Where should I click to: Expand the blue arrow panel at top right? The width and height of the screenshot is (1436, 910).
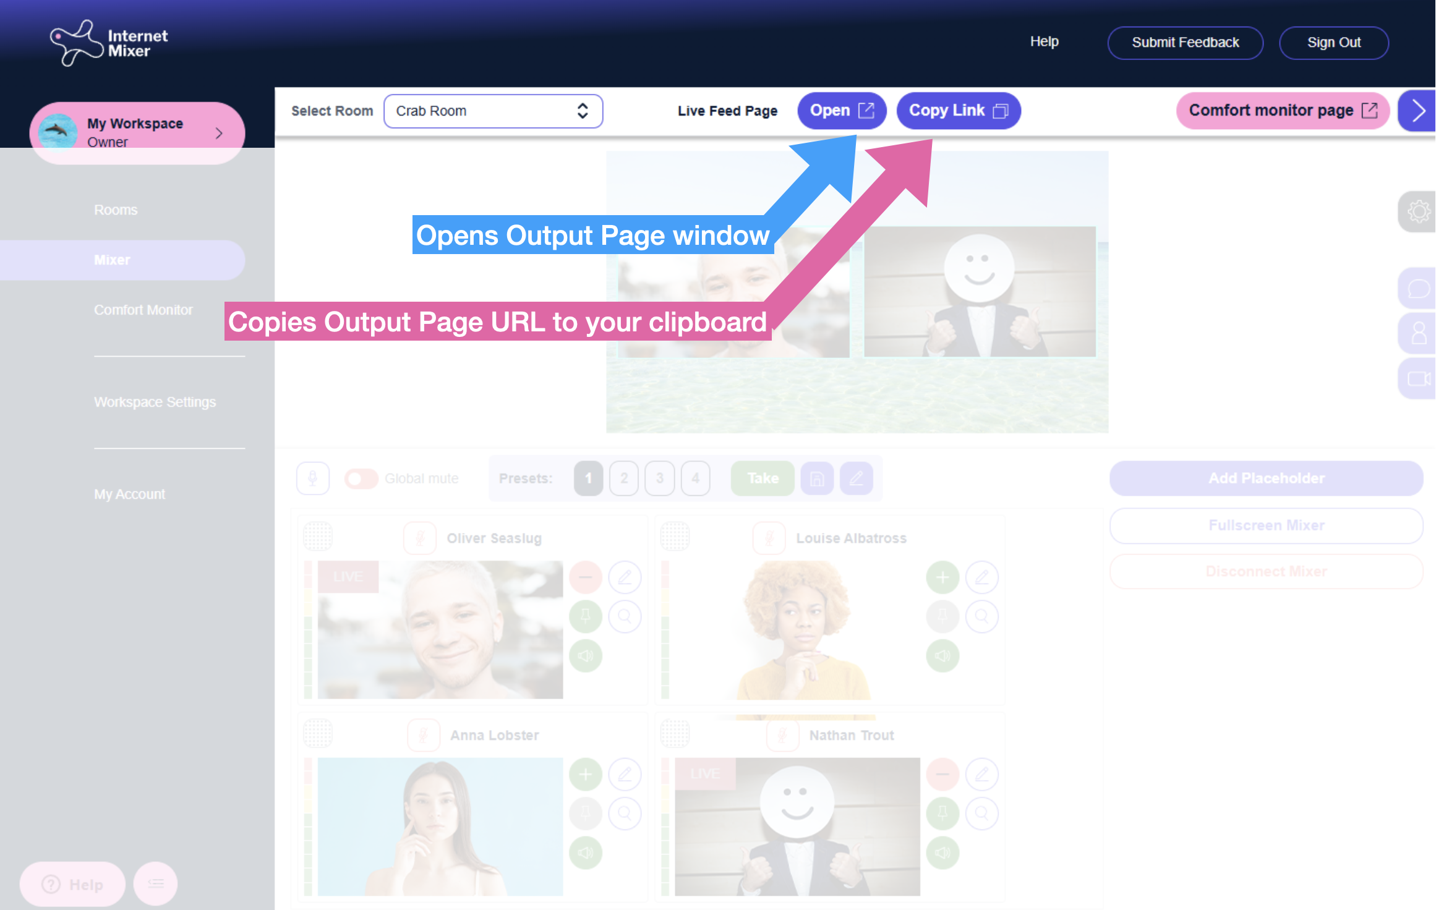point(1418,111)
